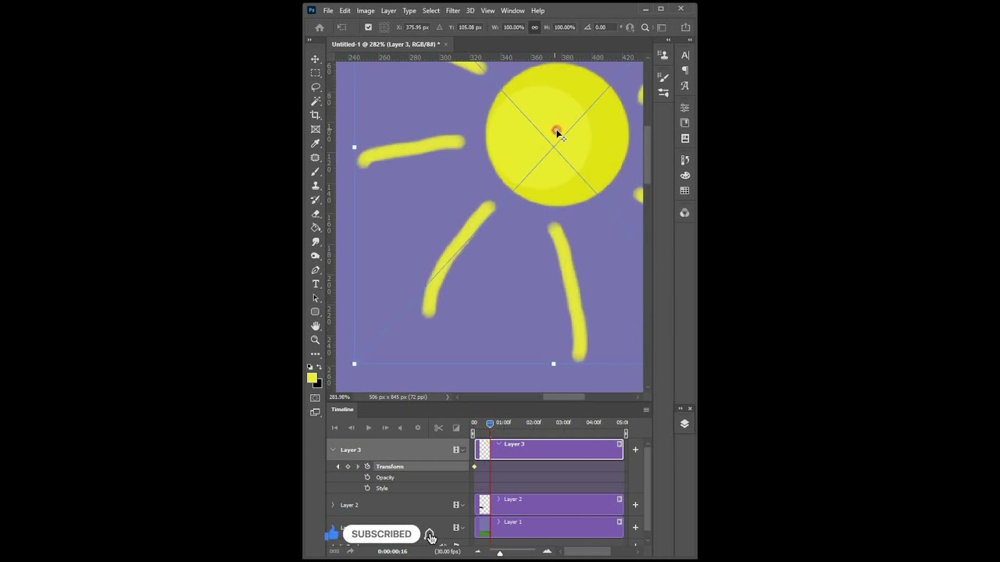Toggle Quick Mask mode icon
The image size is (1000, 562).
(x=316, y=397)
